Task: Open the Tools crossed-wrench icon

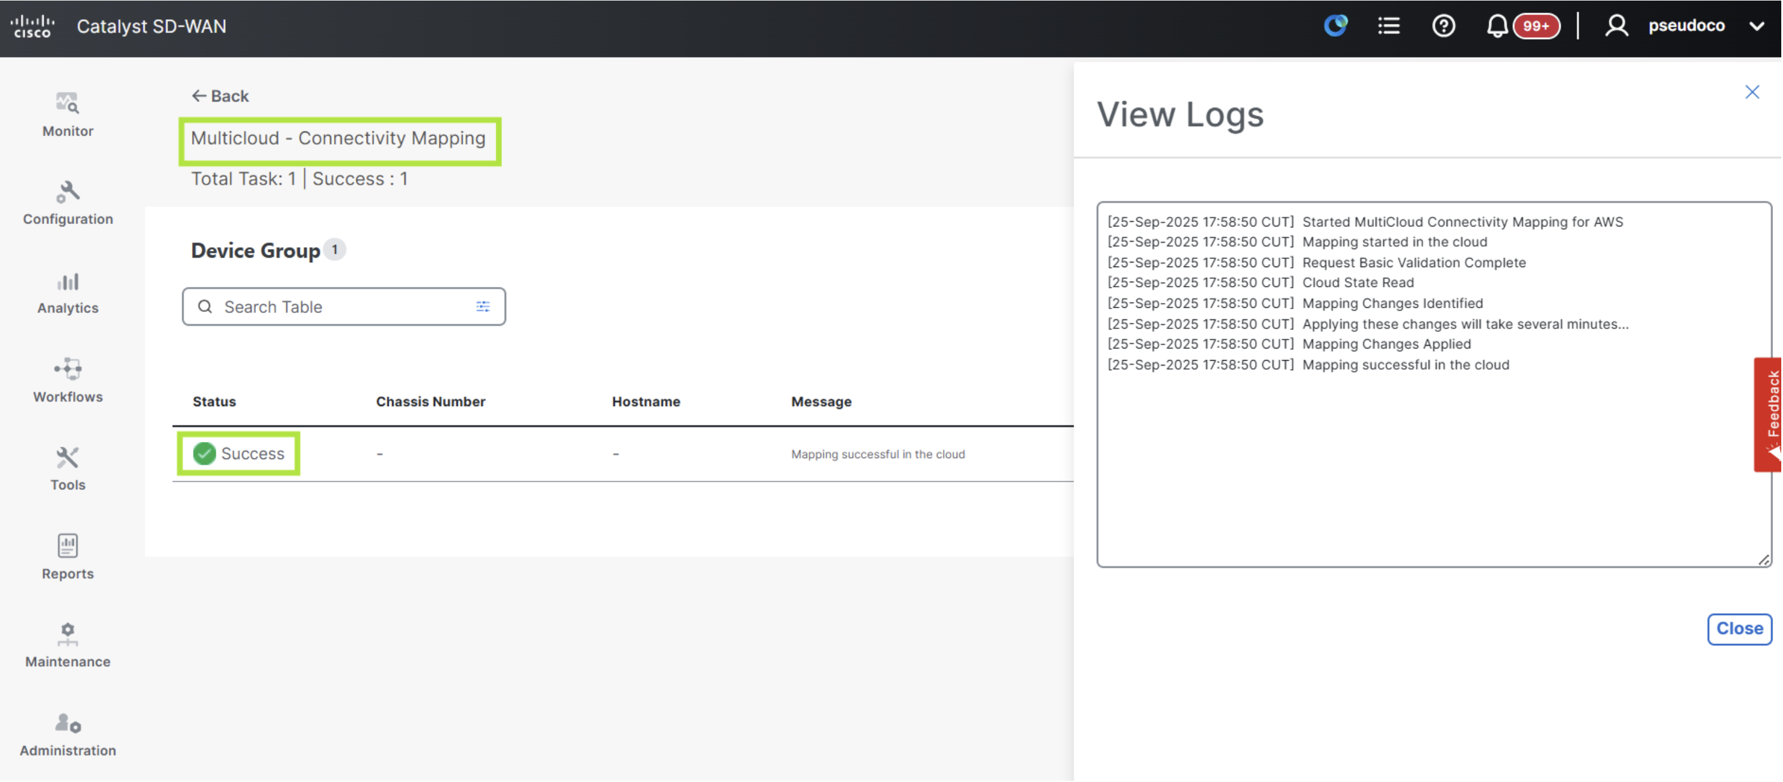Action: click(67, 457)
